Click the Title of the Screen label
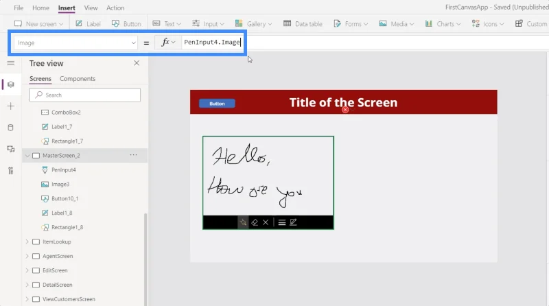 pyautogui.click(x=343, y=102)
